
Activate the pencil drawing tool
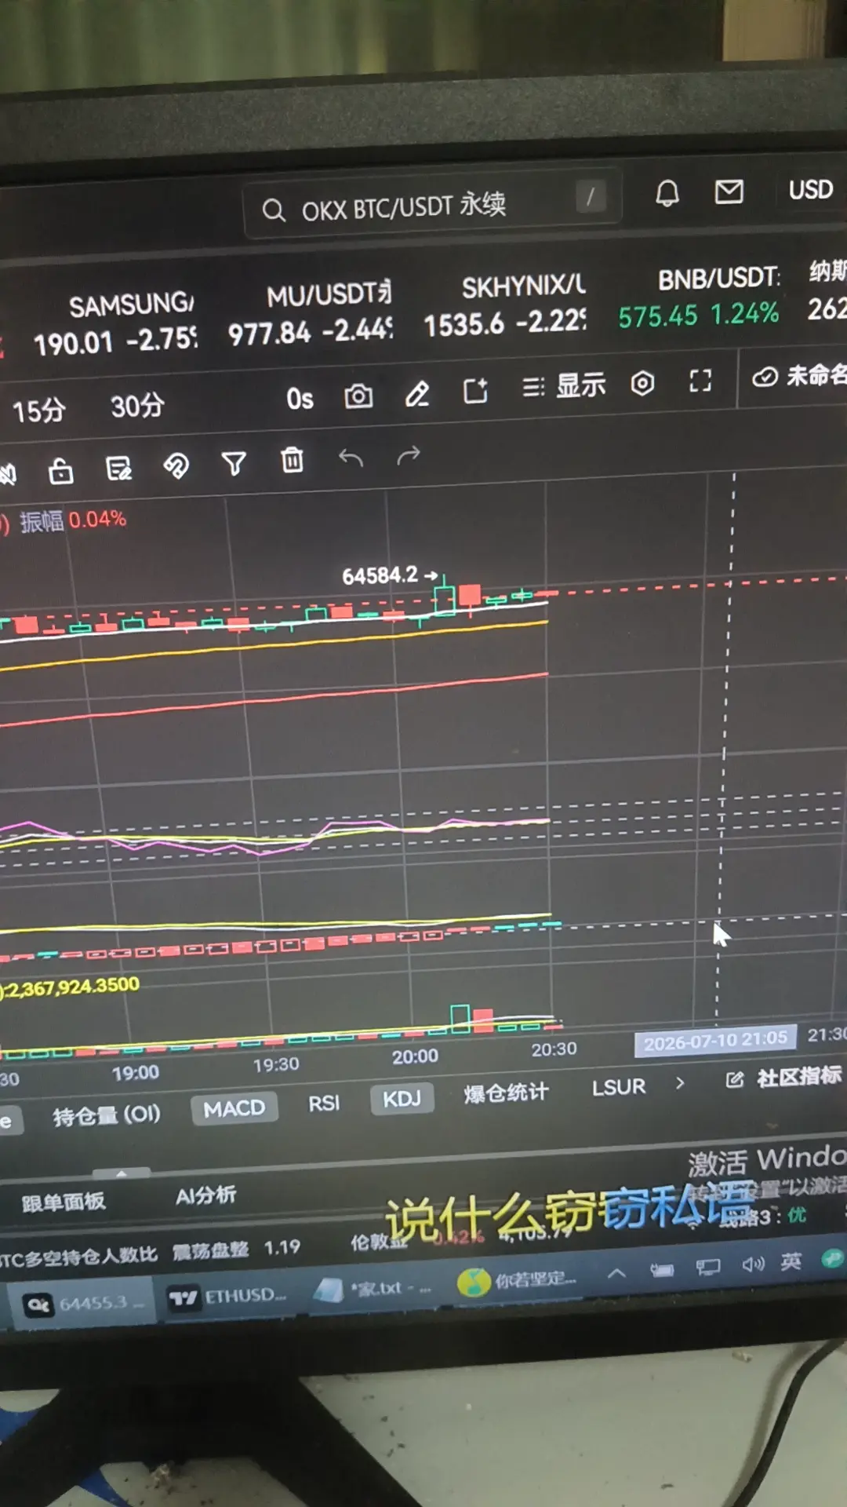click(x=416, y=392)
